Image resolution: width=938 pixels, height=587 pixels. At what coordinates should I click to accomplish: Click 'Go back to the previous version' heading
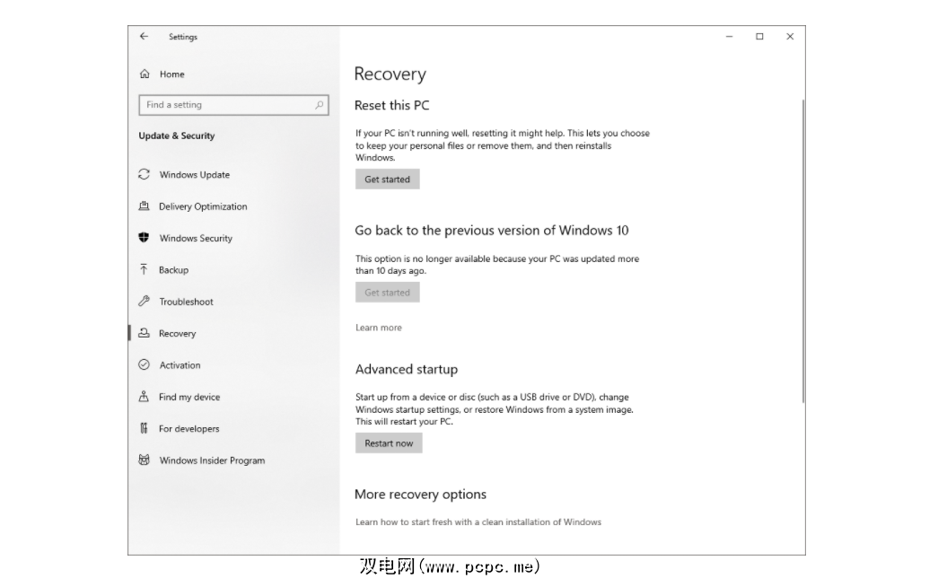(491, 231)
